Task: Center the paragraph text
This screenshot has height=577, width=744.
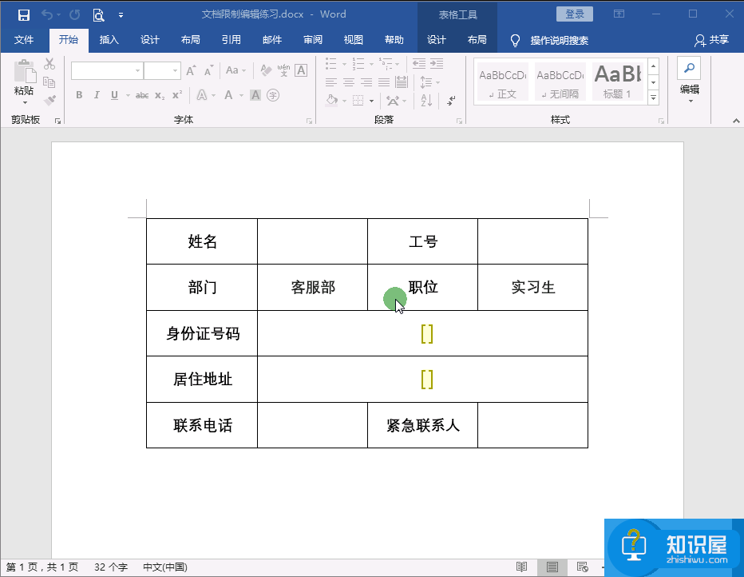Action: tap(349, 82)
